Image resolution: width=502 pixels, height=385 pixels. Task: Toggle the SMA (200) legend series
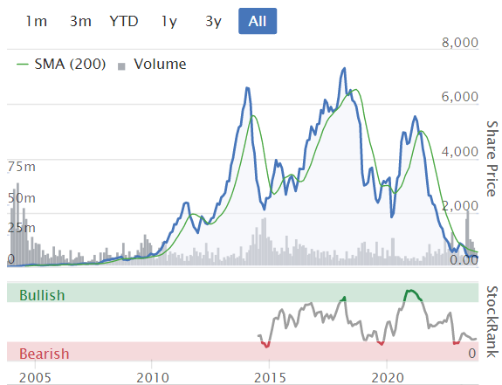(61, 65)
